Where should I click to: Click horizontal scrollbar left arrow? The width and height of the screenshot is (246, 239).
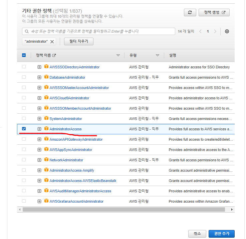click(x=20, y=210)
